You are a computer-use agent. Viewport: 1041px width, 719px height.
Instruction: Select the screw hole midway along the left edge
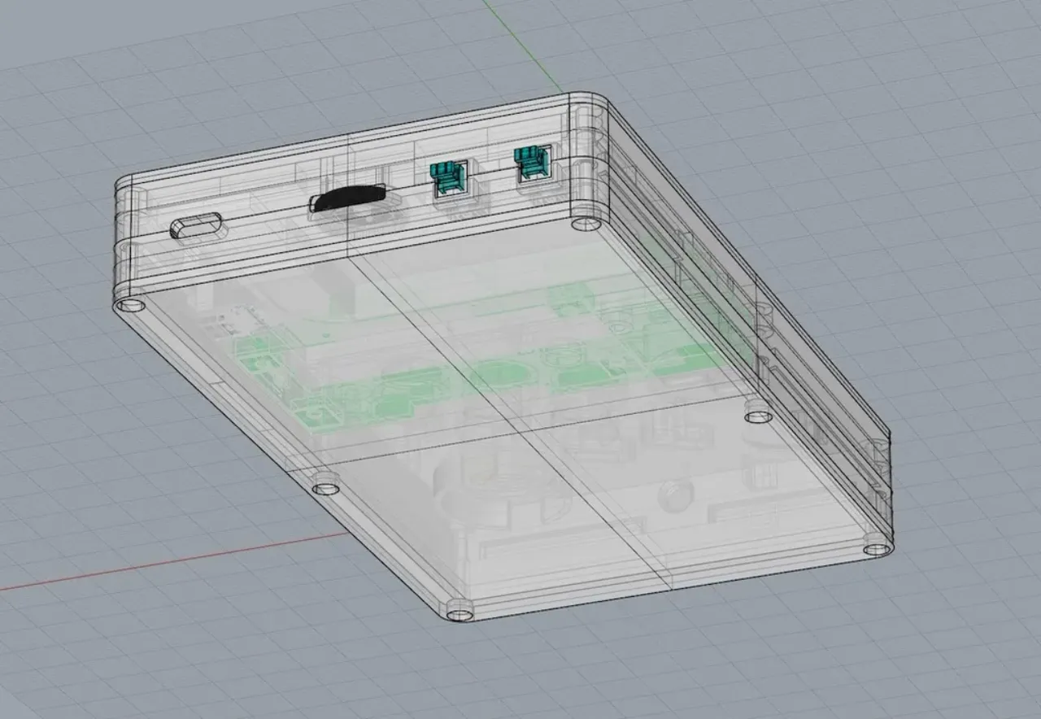pos(325,488)
